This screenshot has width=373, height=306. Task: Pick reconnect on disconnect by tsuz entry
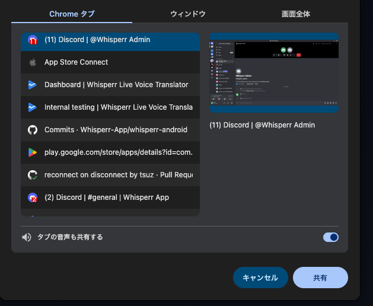point(110,175)
